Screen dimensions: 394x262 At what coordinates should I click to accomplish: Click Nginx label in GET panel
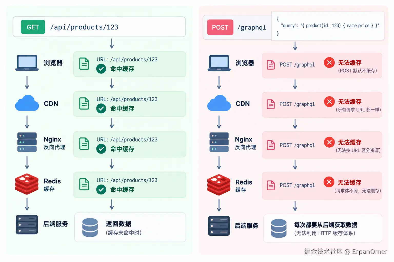[52, 139]
